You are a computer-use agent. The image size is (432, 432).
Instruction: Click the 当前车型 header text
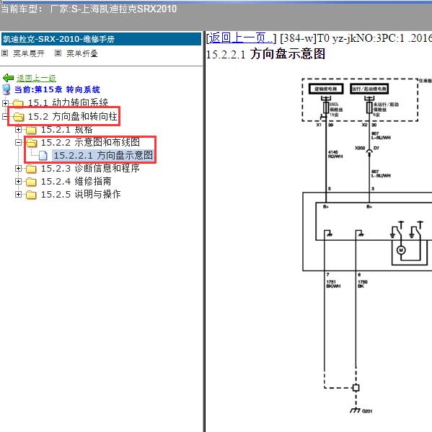click(x=89, y=9)
